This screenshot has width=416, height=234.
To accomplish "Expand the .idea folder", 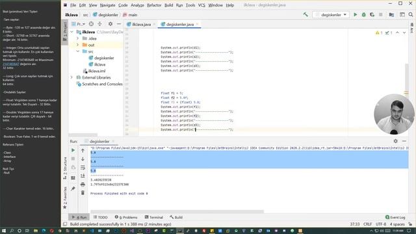I will pos(78,38).
